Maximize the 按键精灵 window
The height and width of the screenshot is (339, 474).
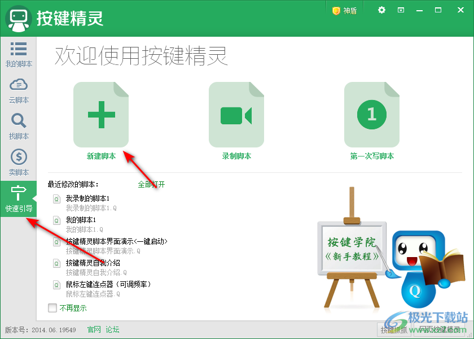pos(438,10)
